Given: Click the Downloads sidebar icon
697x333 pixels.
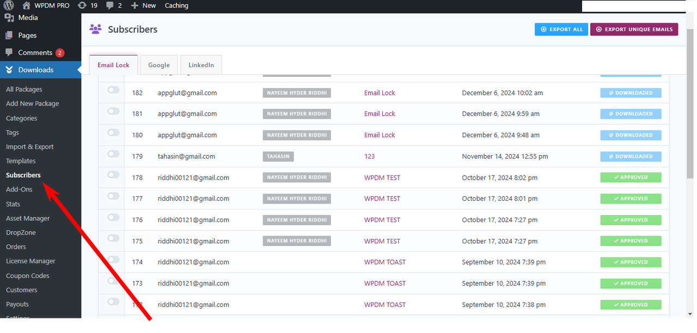Looking at the screenshot, I should click(x=9, y=70).
